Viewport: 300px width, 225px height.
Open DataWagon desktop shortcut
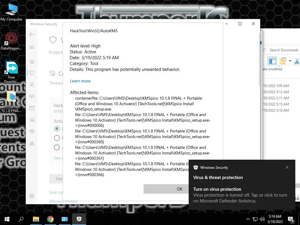[x=11, y=41]
